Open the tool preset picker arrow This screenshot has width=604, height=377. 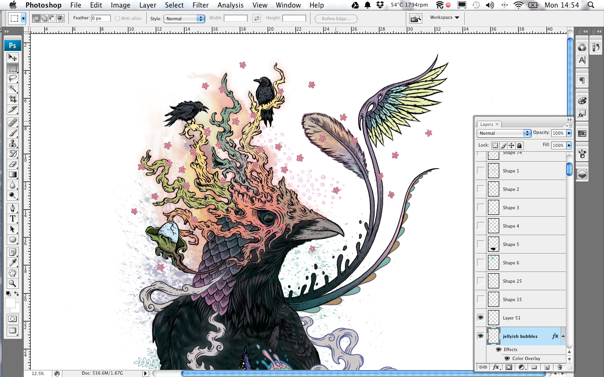pos(23,19)
